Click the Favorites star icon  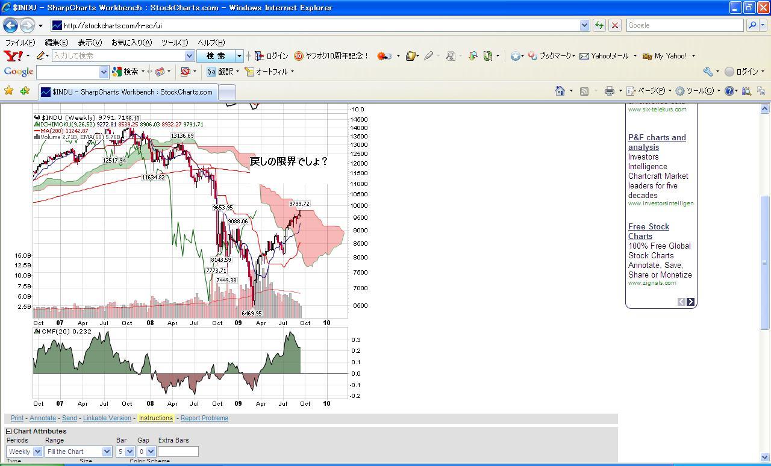[9, 91]
